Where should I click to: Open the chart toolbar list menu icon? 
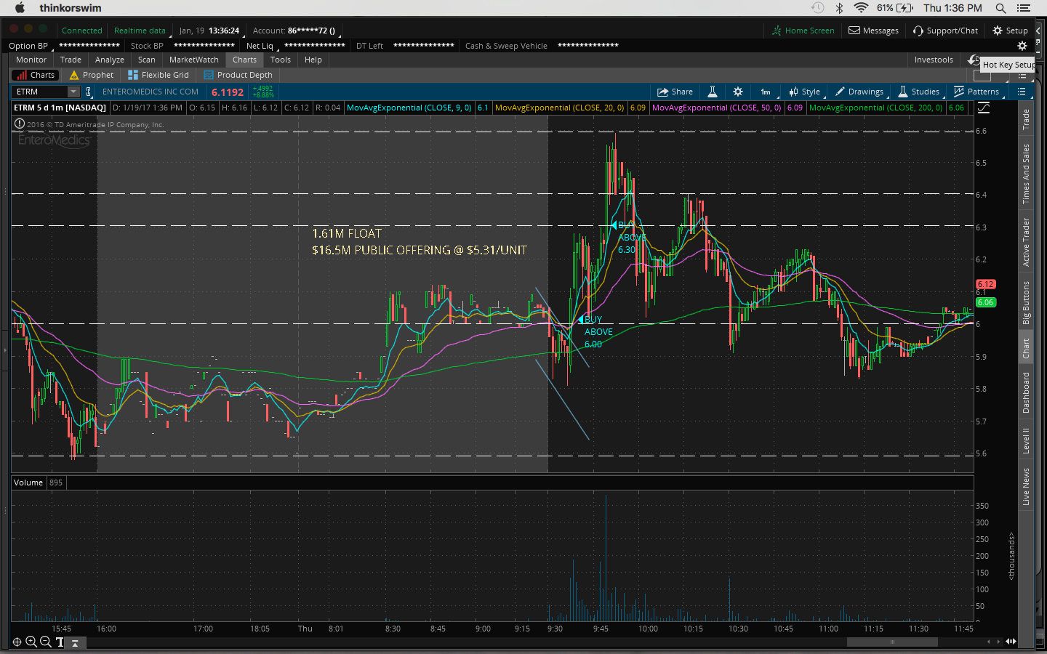[x=1022, y=92]
